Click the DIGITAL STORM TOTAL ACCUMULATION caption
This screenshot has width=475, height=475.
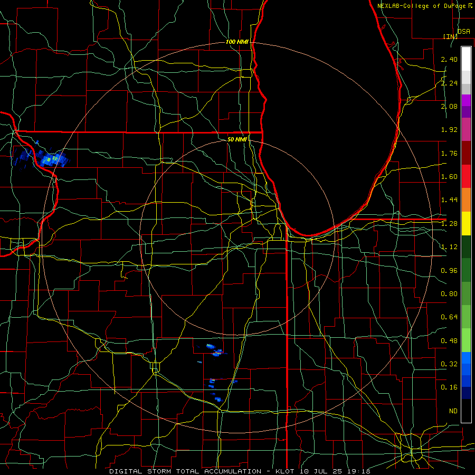[185, 471]
